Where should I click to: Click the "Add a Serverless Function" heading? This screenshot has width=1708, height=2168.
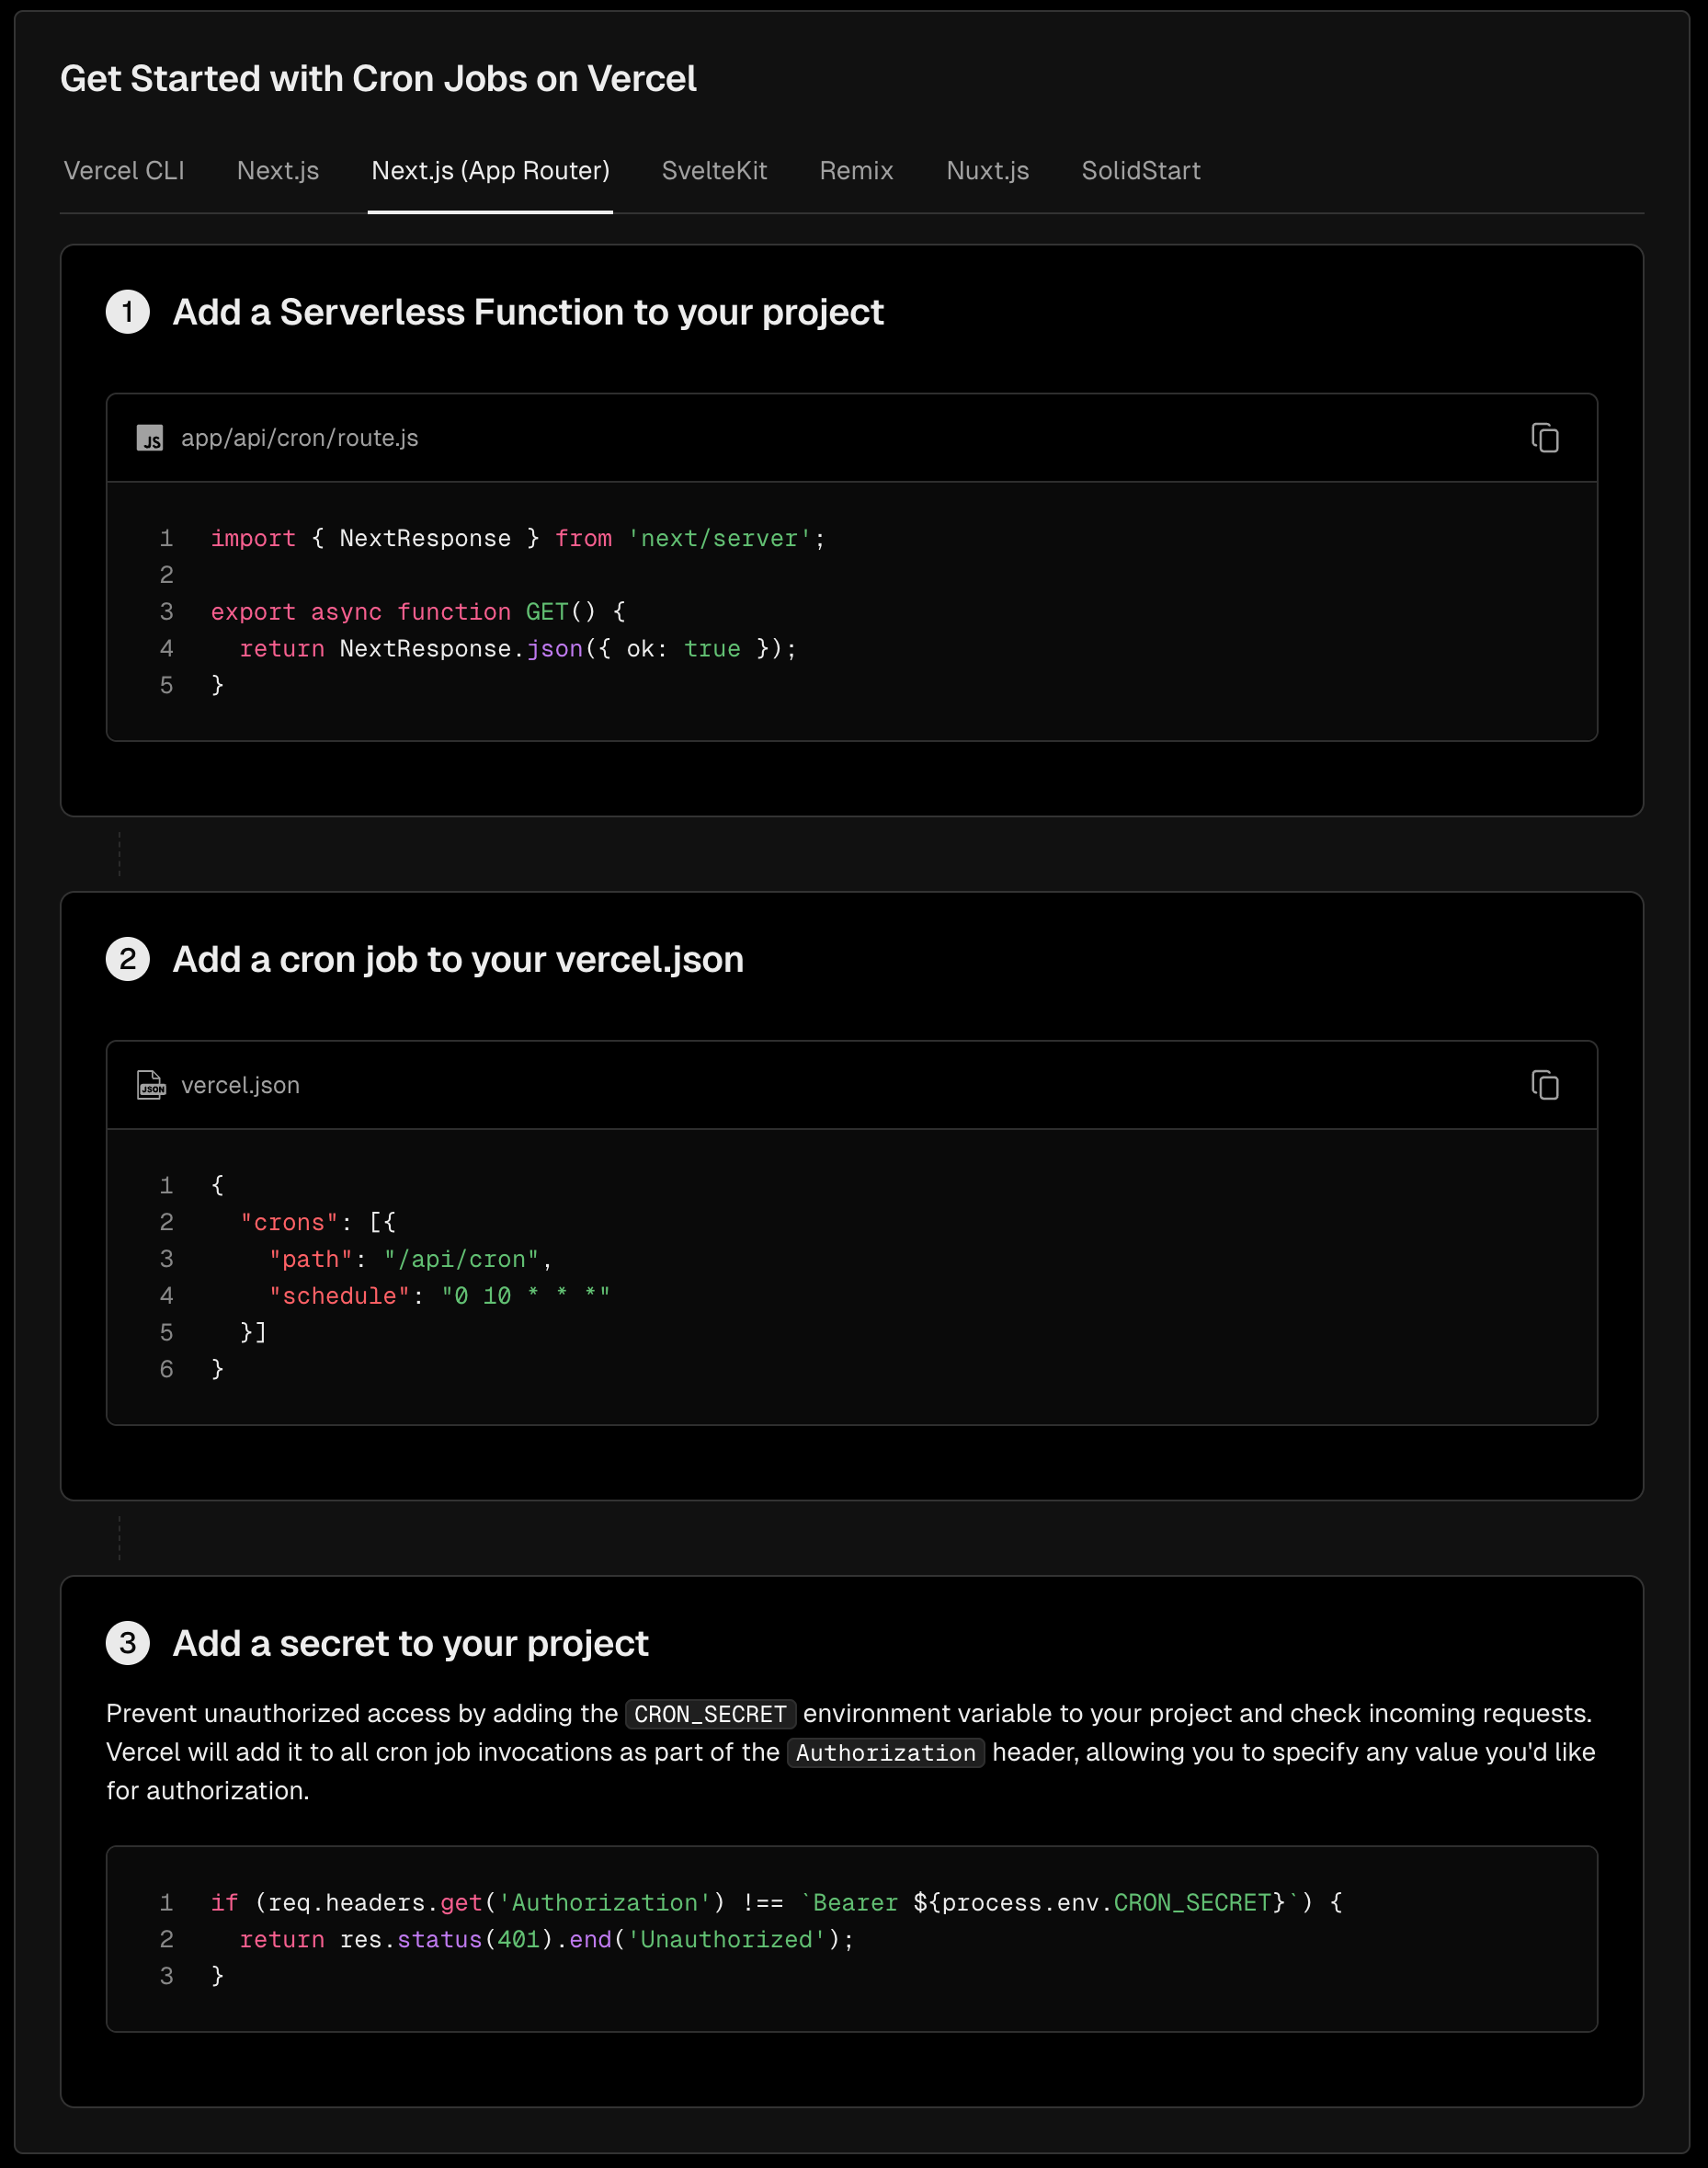[527, 312]
